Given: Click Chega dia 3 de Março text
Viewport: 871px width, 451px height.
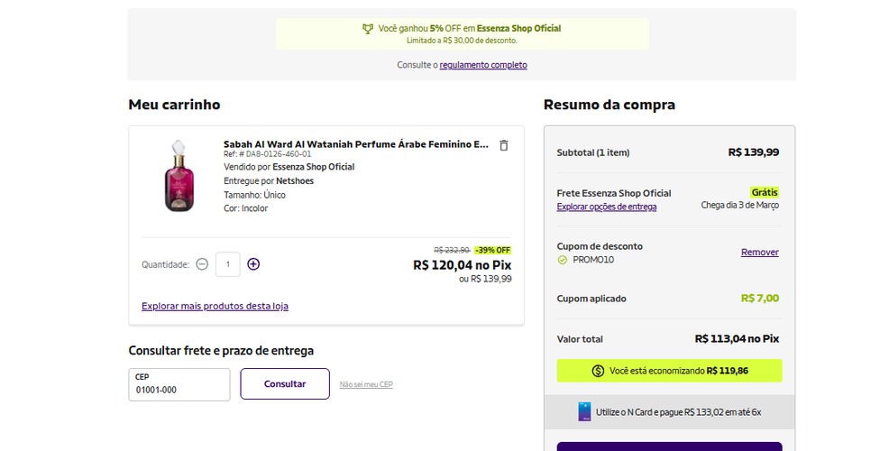Looking at the screenshot, I should (x=740, y=206).
